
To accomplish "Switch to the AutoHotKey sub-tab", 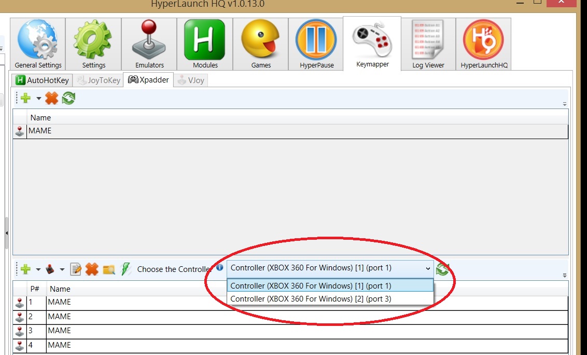I will pyautogui.click(x=43, y=80).
